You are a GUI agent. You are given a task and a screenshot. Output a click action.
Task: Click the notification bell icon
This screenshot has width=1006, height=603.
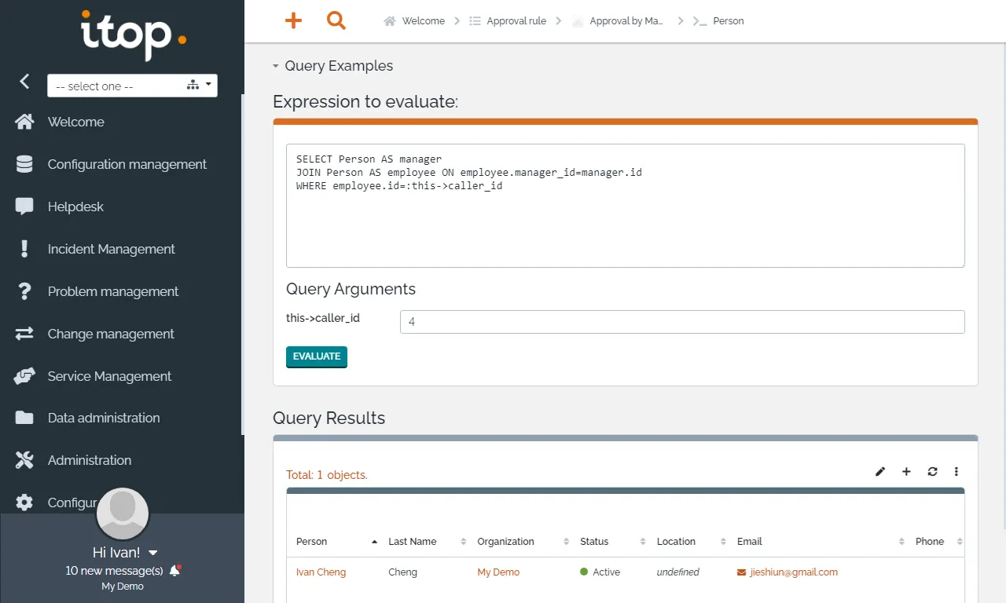point(175,571)
